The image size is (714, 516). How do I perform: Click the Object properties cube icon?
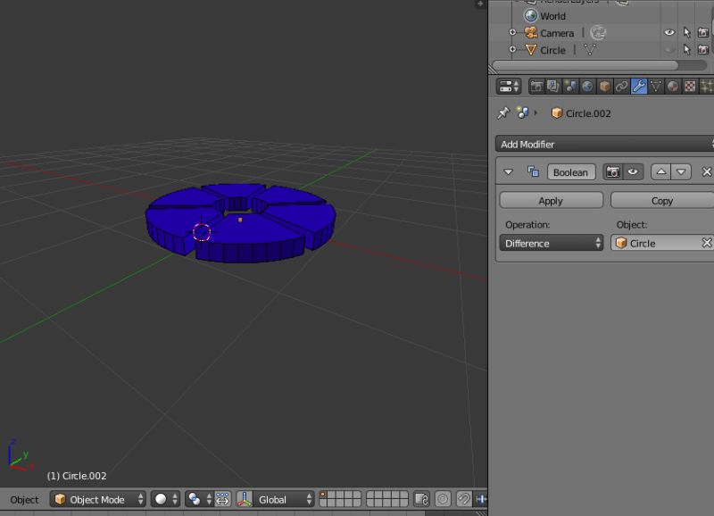click(x=602, y=86)
